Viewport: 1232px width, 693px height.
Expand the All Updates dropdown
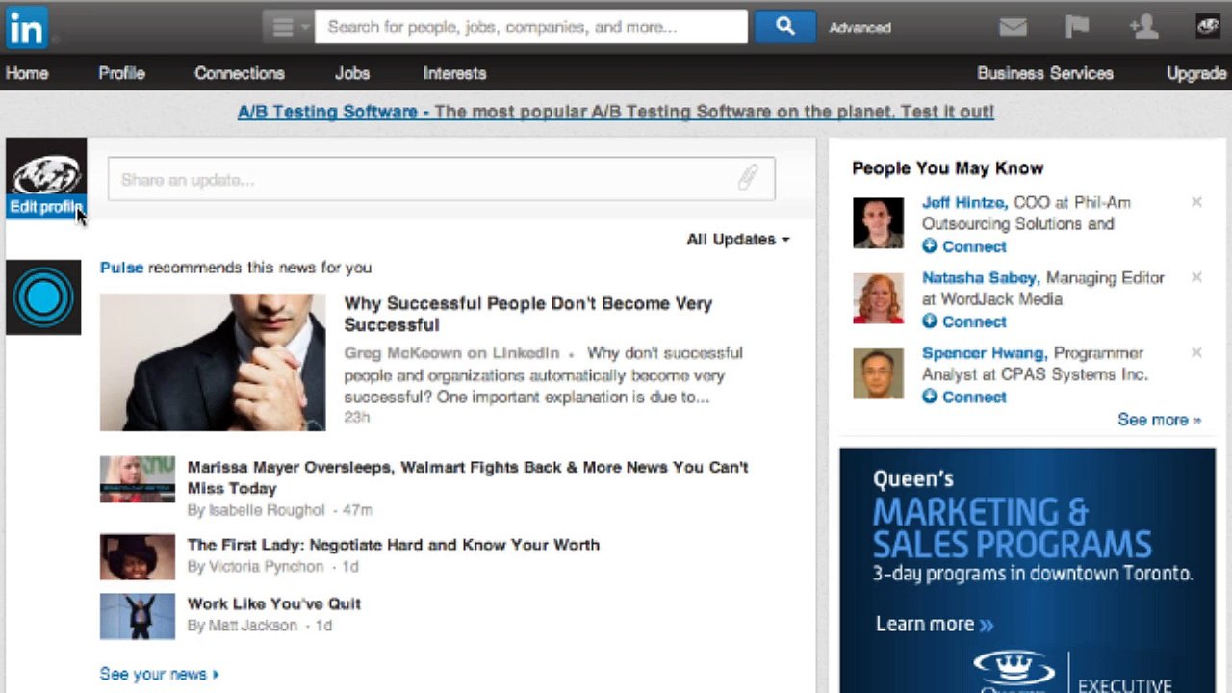pyautogui.click(x=738, y=239)
